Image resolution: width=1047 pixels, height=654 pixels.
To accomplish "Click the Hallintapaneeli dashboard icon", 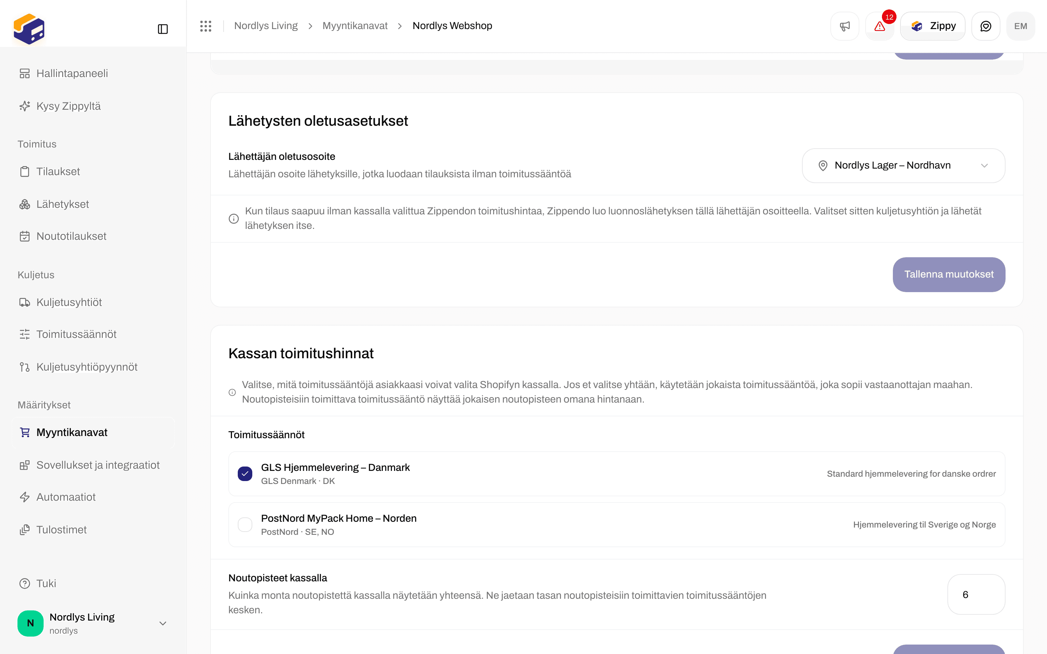I will coord(25,73).
